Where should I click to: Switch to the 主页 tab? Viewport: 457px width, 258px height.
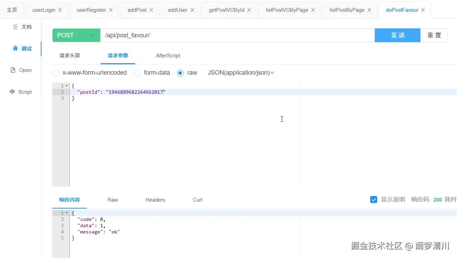[x=12, y=10]
